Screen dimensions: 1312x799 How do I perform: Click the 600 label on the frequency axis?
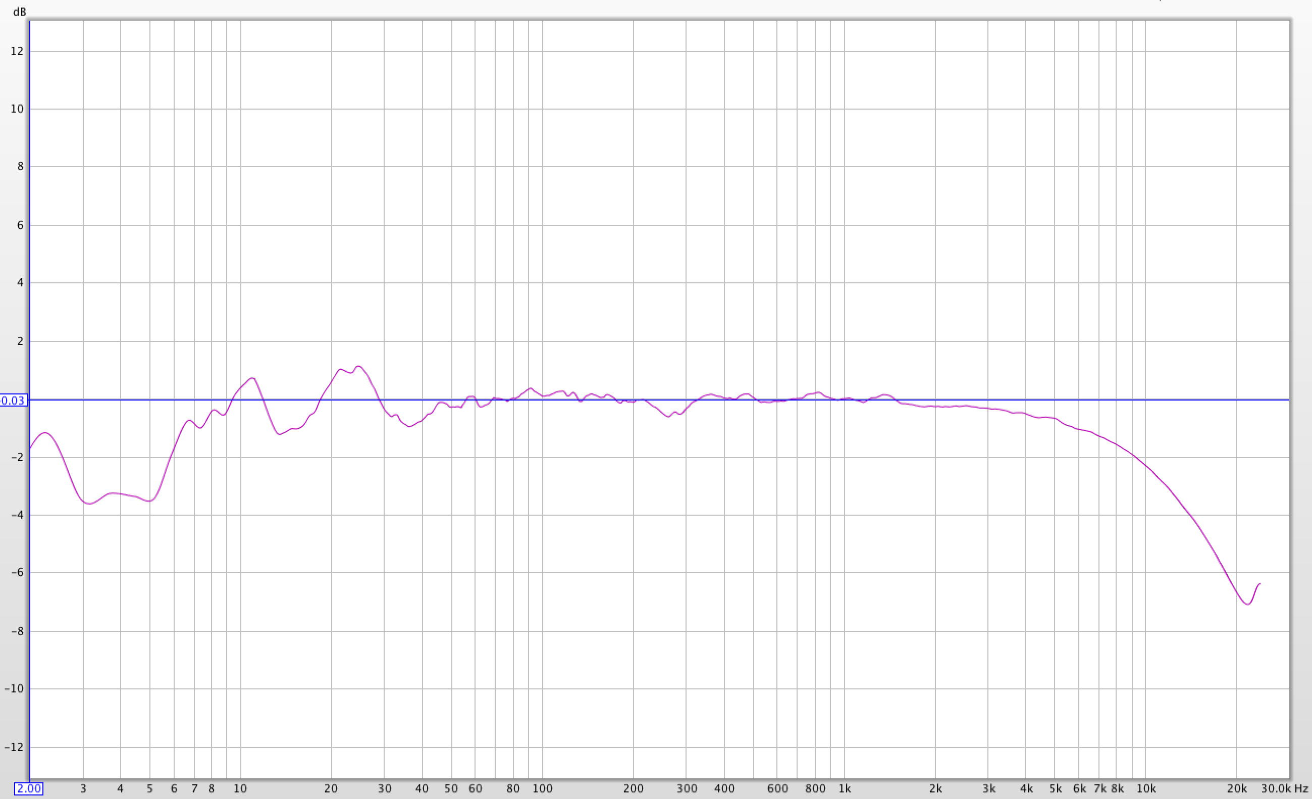(777, 789)
